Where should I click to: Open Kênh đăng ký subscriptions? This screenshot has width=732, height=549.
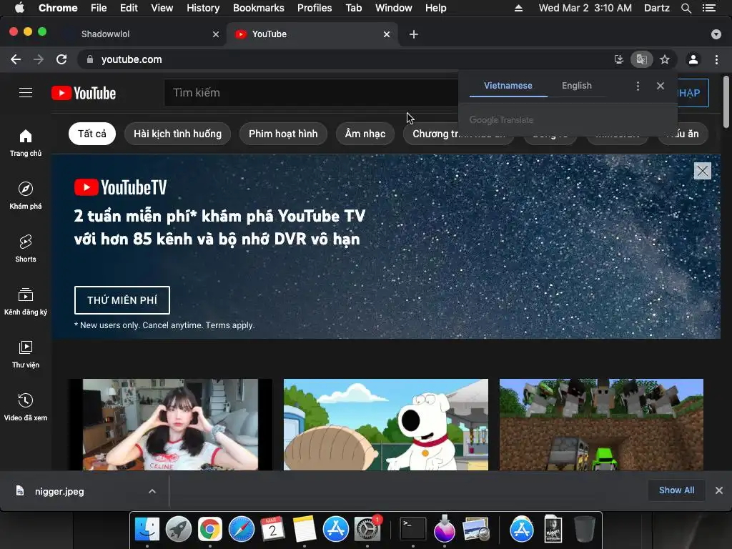coord(26,302)
